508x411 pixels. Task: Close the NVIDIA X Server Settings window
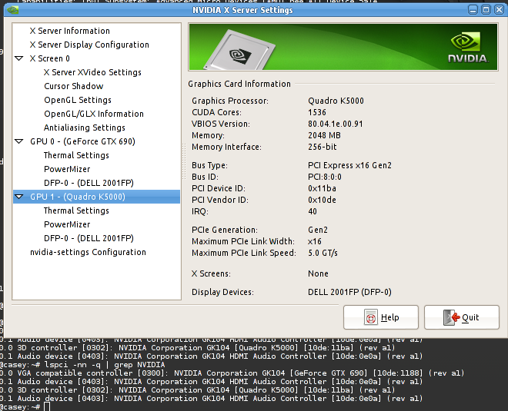coord(498,10)
